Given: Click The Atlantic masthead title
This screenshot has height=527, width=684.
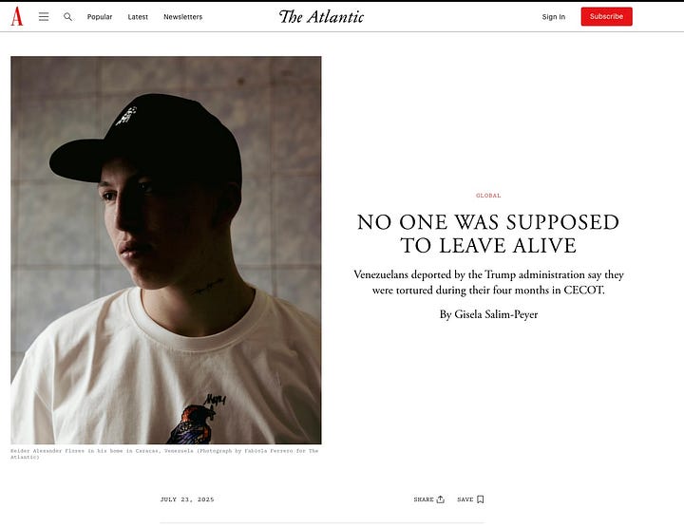Looking at the screenshot, I should pyautogui.click(x=321, y=16).
